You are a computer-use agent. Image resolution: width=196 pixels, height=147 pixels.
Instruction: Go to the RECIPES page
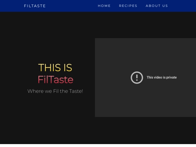(x=128, y=6)
